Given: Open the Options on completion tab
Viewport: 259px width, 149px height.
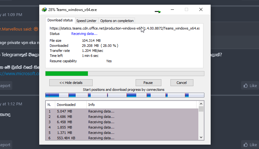Looking at the screenshot, I should 117,21.
